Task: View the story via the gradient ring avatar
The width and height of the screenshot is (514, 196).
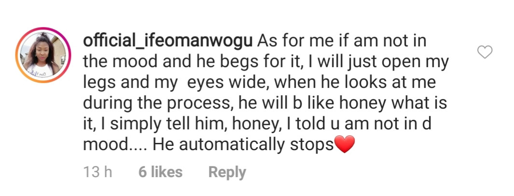Action: [x=43, y=55]
